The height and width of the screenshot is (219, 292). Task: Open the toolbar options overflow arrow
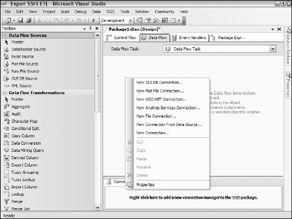click(x=184, y=21)
